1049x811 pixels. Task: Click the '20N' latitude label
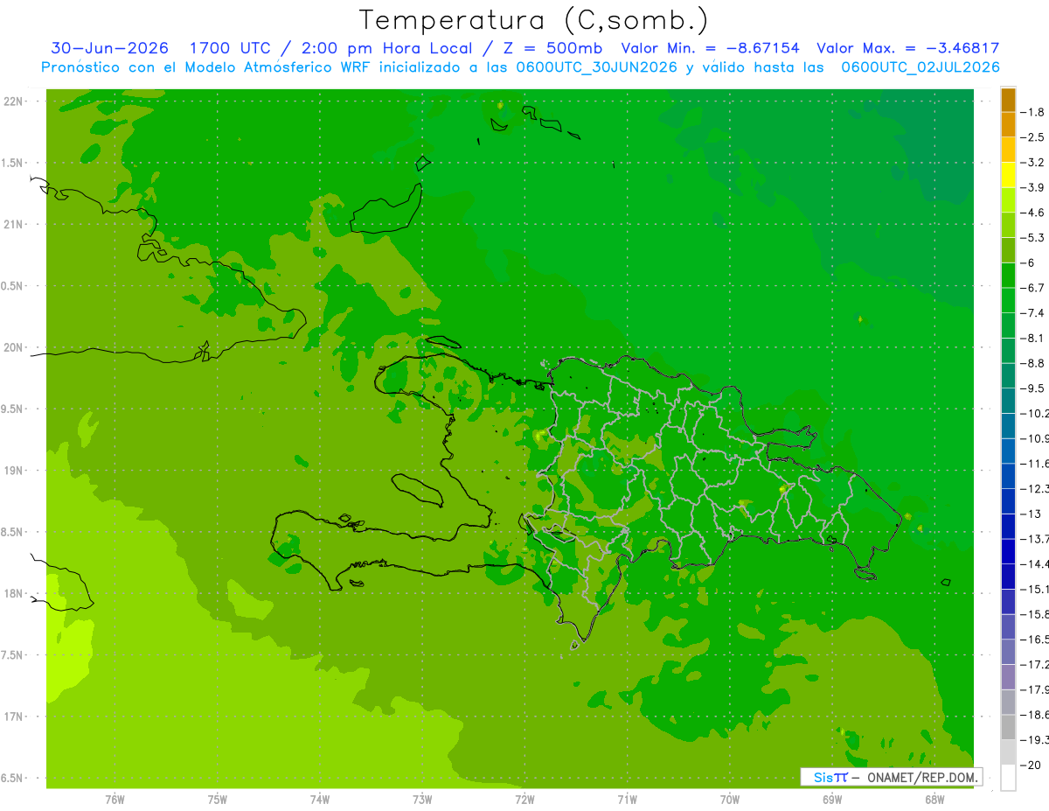click(14, 347)
